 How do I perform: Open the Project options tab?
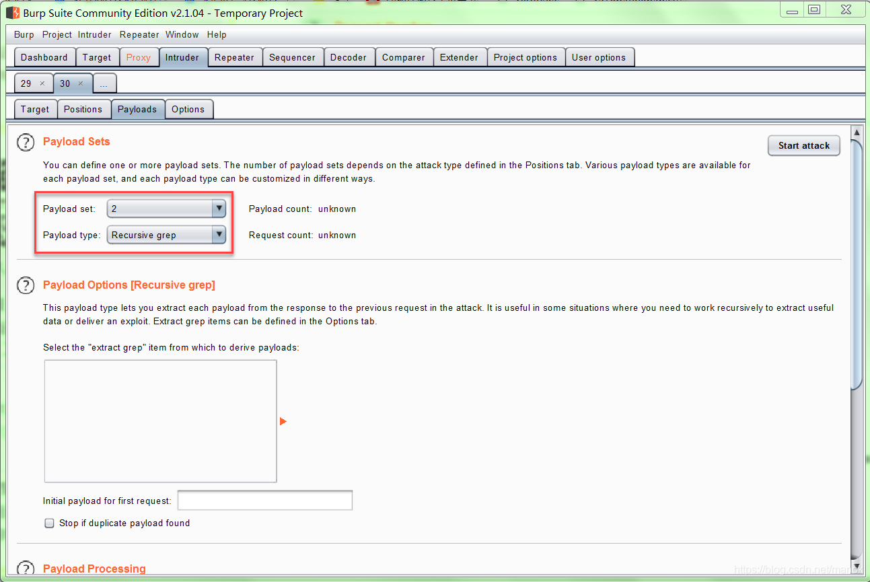[525, 57]
